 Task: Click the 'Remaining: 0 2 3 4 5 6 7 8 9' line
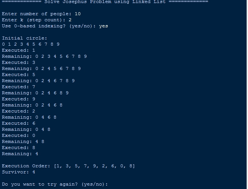[44, 56]
